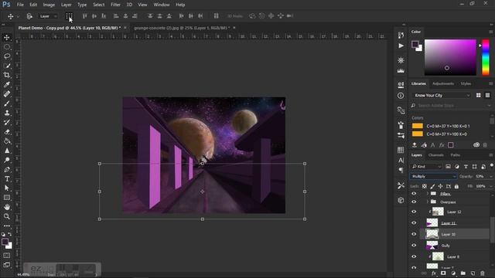Screen dimensions: 495x278
Task: Switch to the Channels tab
Action: [436, 155]
